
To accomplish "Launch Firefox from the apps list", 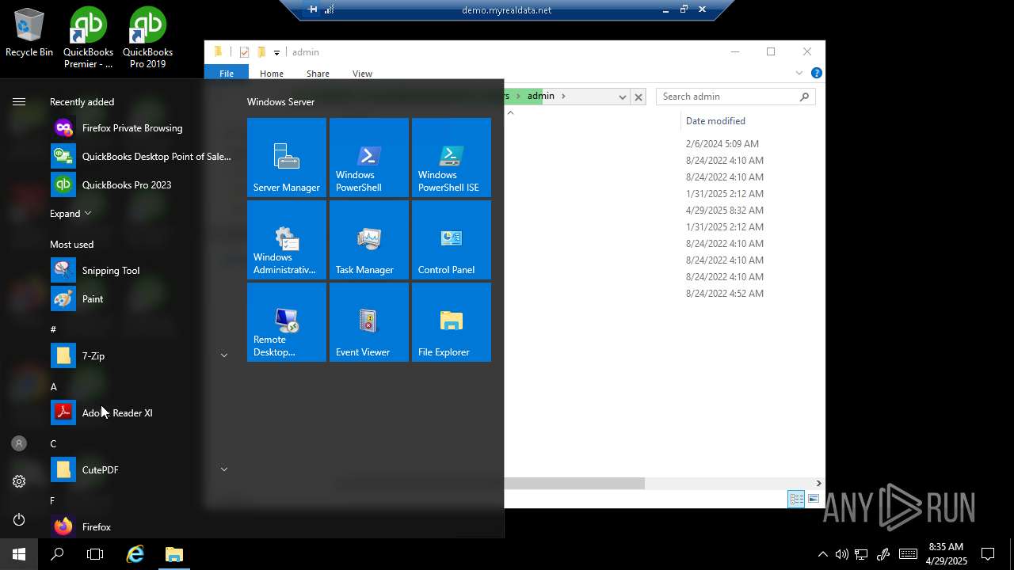I will [141, 527].
